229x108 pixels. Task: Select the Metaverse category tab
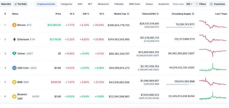[x=103, y=4]
